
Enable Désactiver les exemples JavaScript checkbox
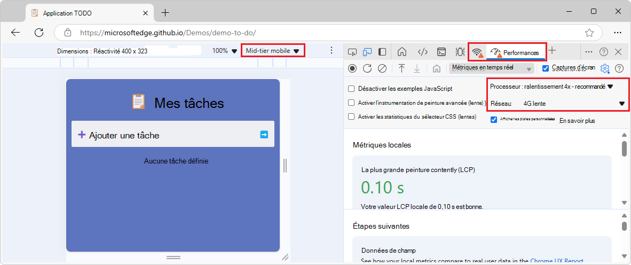click(x=351, y=89)
